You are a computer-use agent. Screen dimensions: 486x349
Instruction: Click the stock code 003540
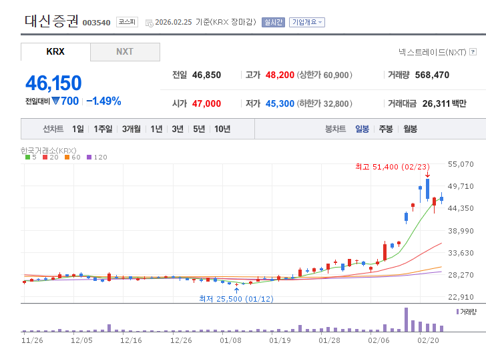click(x=96, y=23)
